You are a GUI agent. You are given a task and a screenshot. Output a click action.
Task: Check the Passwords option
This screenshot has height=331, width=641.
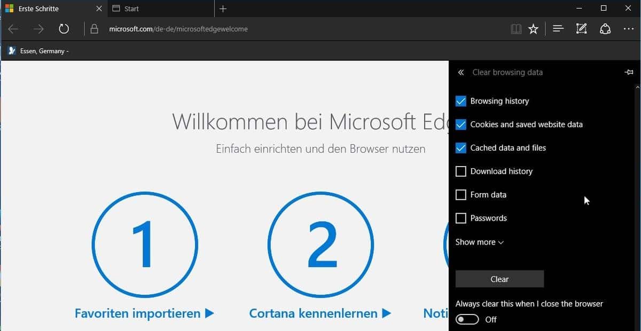(x=460, y=218)
